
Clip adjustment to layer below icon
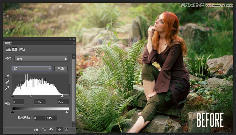pos(36,130)
